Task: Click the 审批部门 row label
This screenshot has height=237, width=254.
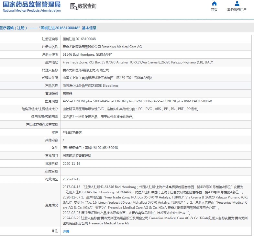Action: 51,156
